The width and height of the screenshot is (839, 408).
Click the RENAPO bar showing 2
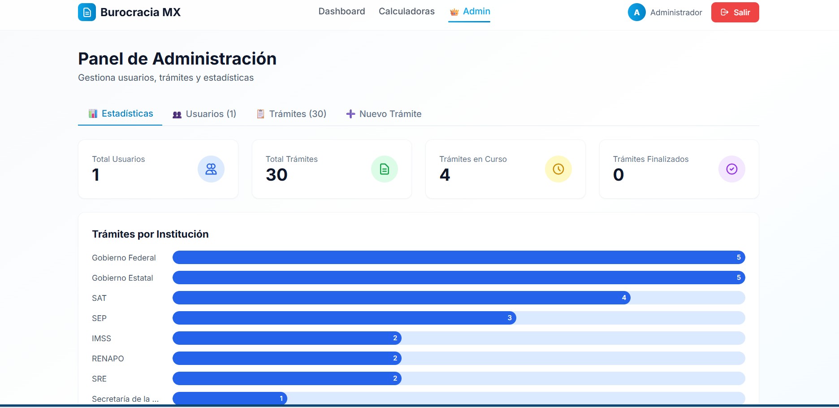click(x=287, y=358)
